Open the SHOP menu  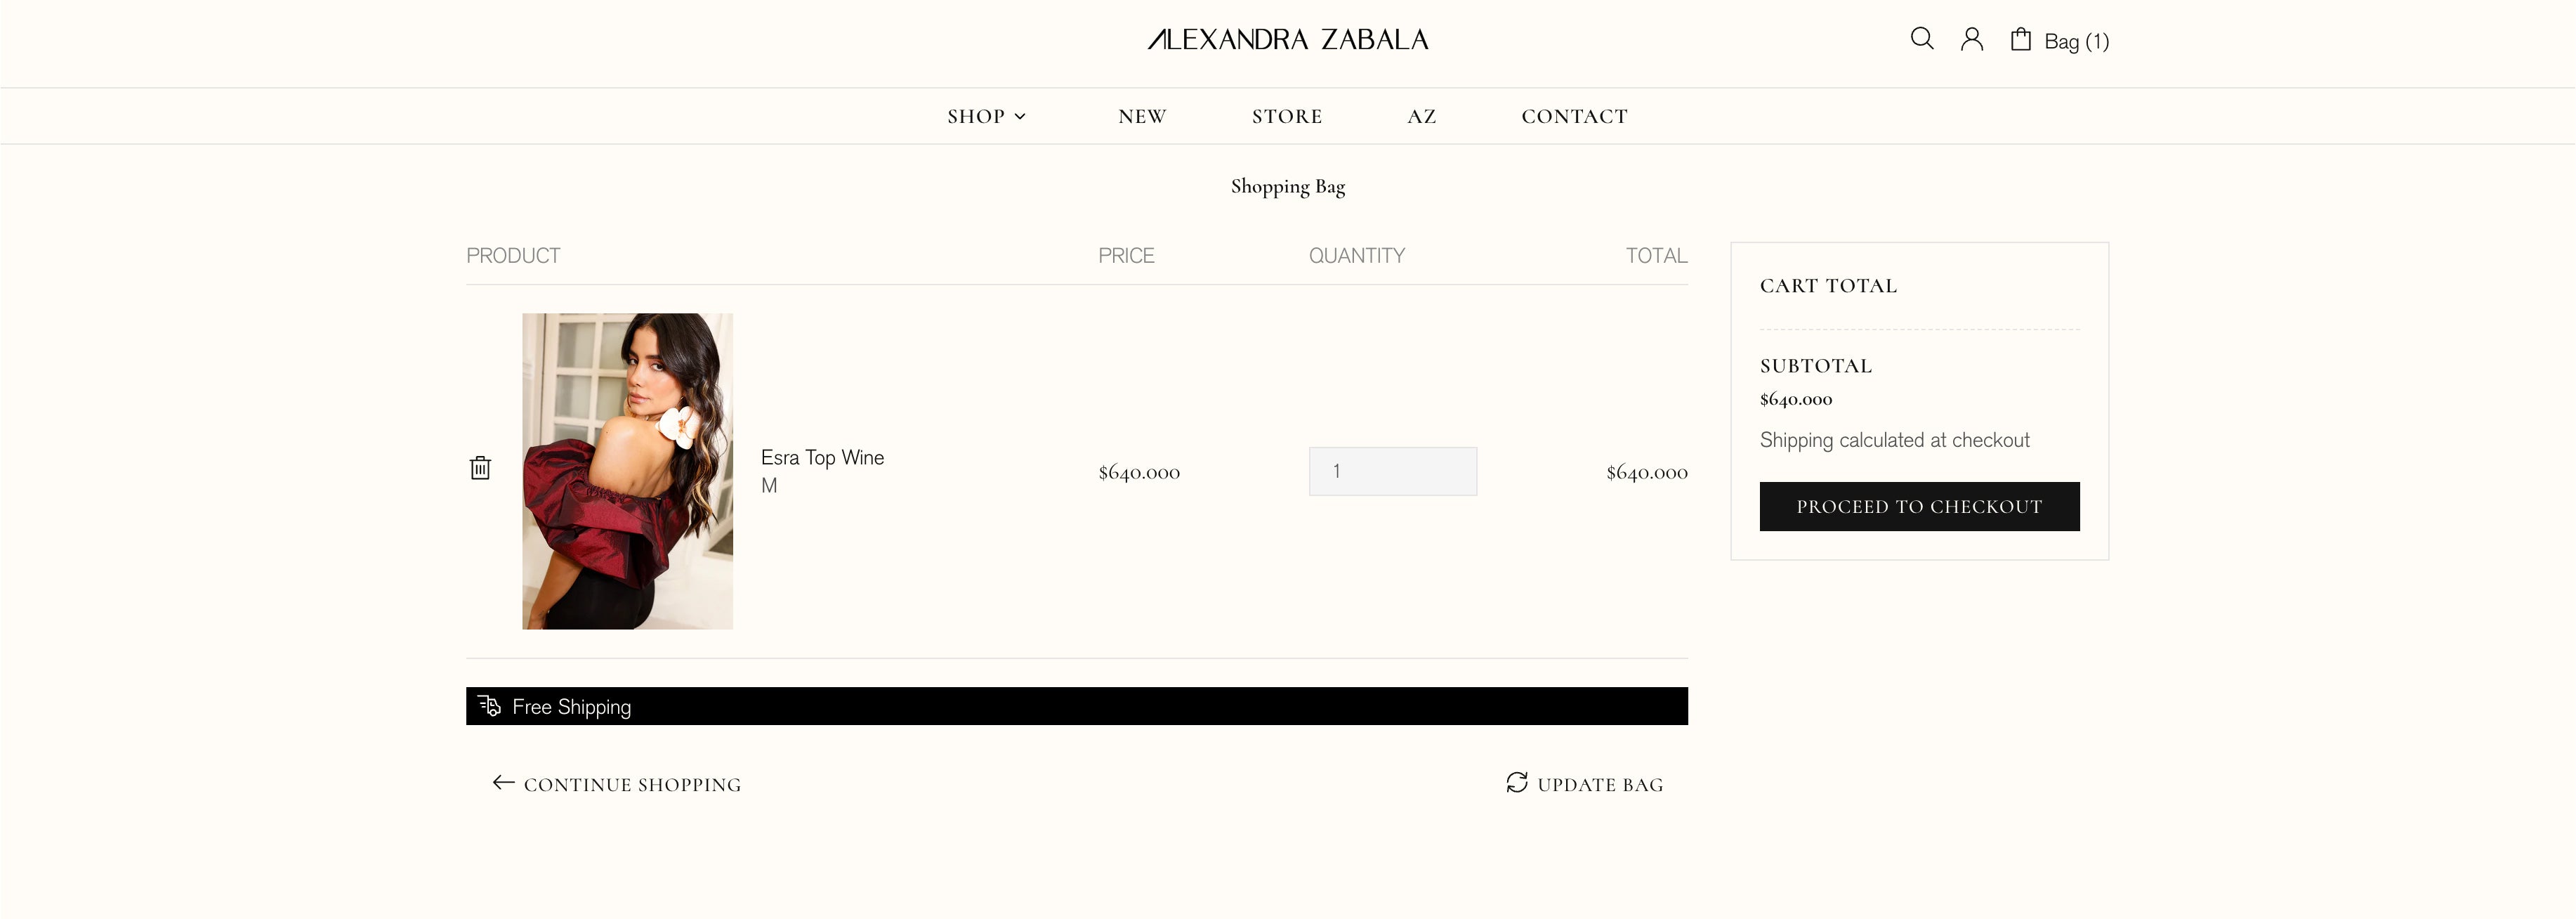tap(976, 116)
